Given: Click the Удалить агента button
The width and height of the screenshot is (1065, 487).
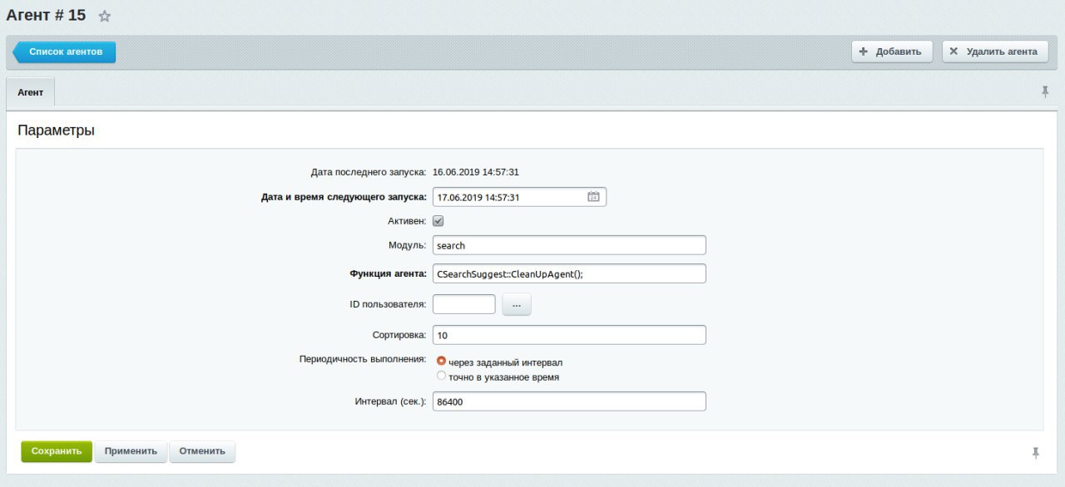Looking at the screenshot, I should click(x=993, y=52).
